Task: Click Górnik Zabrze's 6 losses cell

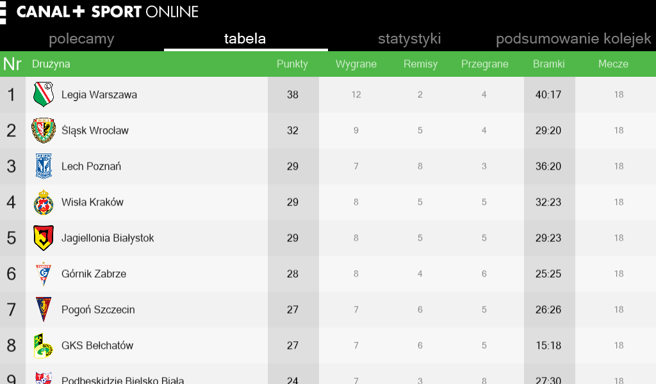Action: tap(484, 274)
